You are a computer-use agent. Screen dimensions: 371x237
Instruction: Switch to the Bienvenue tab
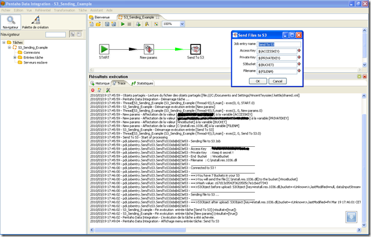99,17
